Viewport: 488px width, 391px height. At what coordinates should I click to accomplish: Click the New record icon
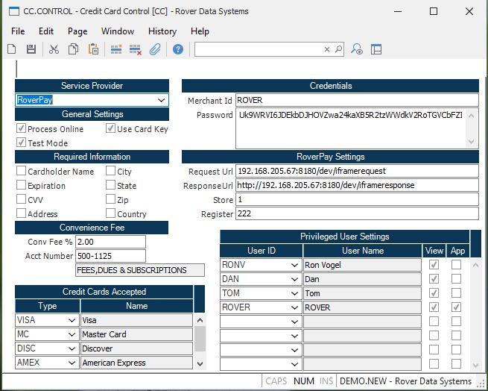pos(12,49)
